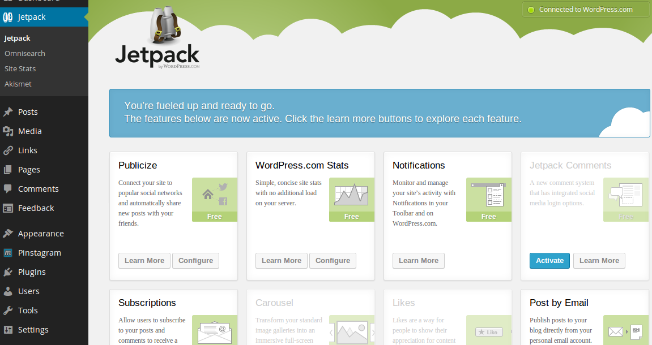Screen dimensions: 652x345
Task: Click the Post by Email card title
Action: point(559,303)
